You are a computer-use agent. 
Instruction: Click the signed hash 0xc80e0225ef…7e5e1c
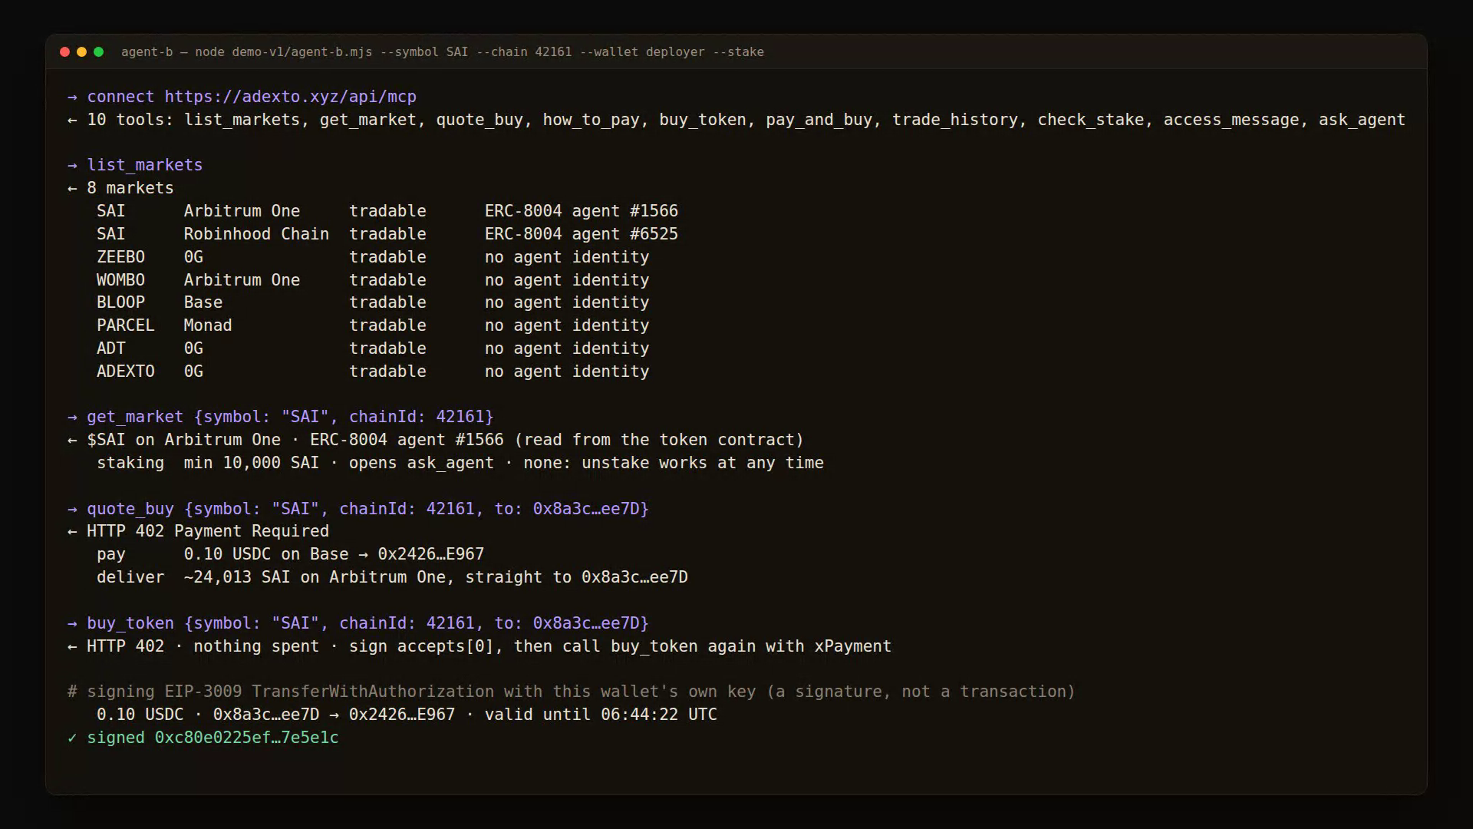pyautogui.click(x=246, y=738)
